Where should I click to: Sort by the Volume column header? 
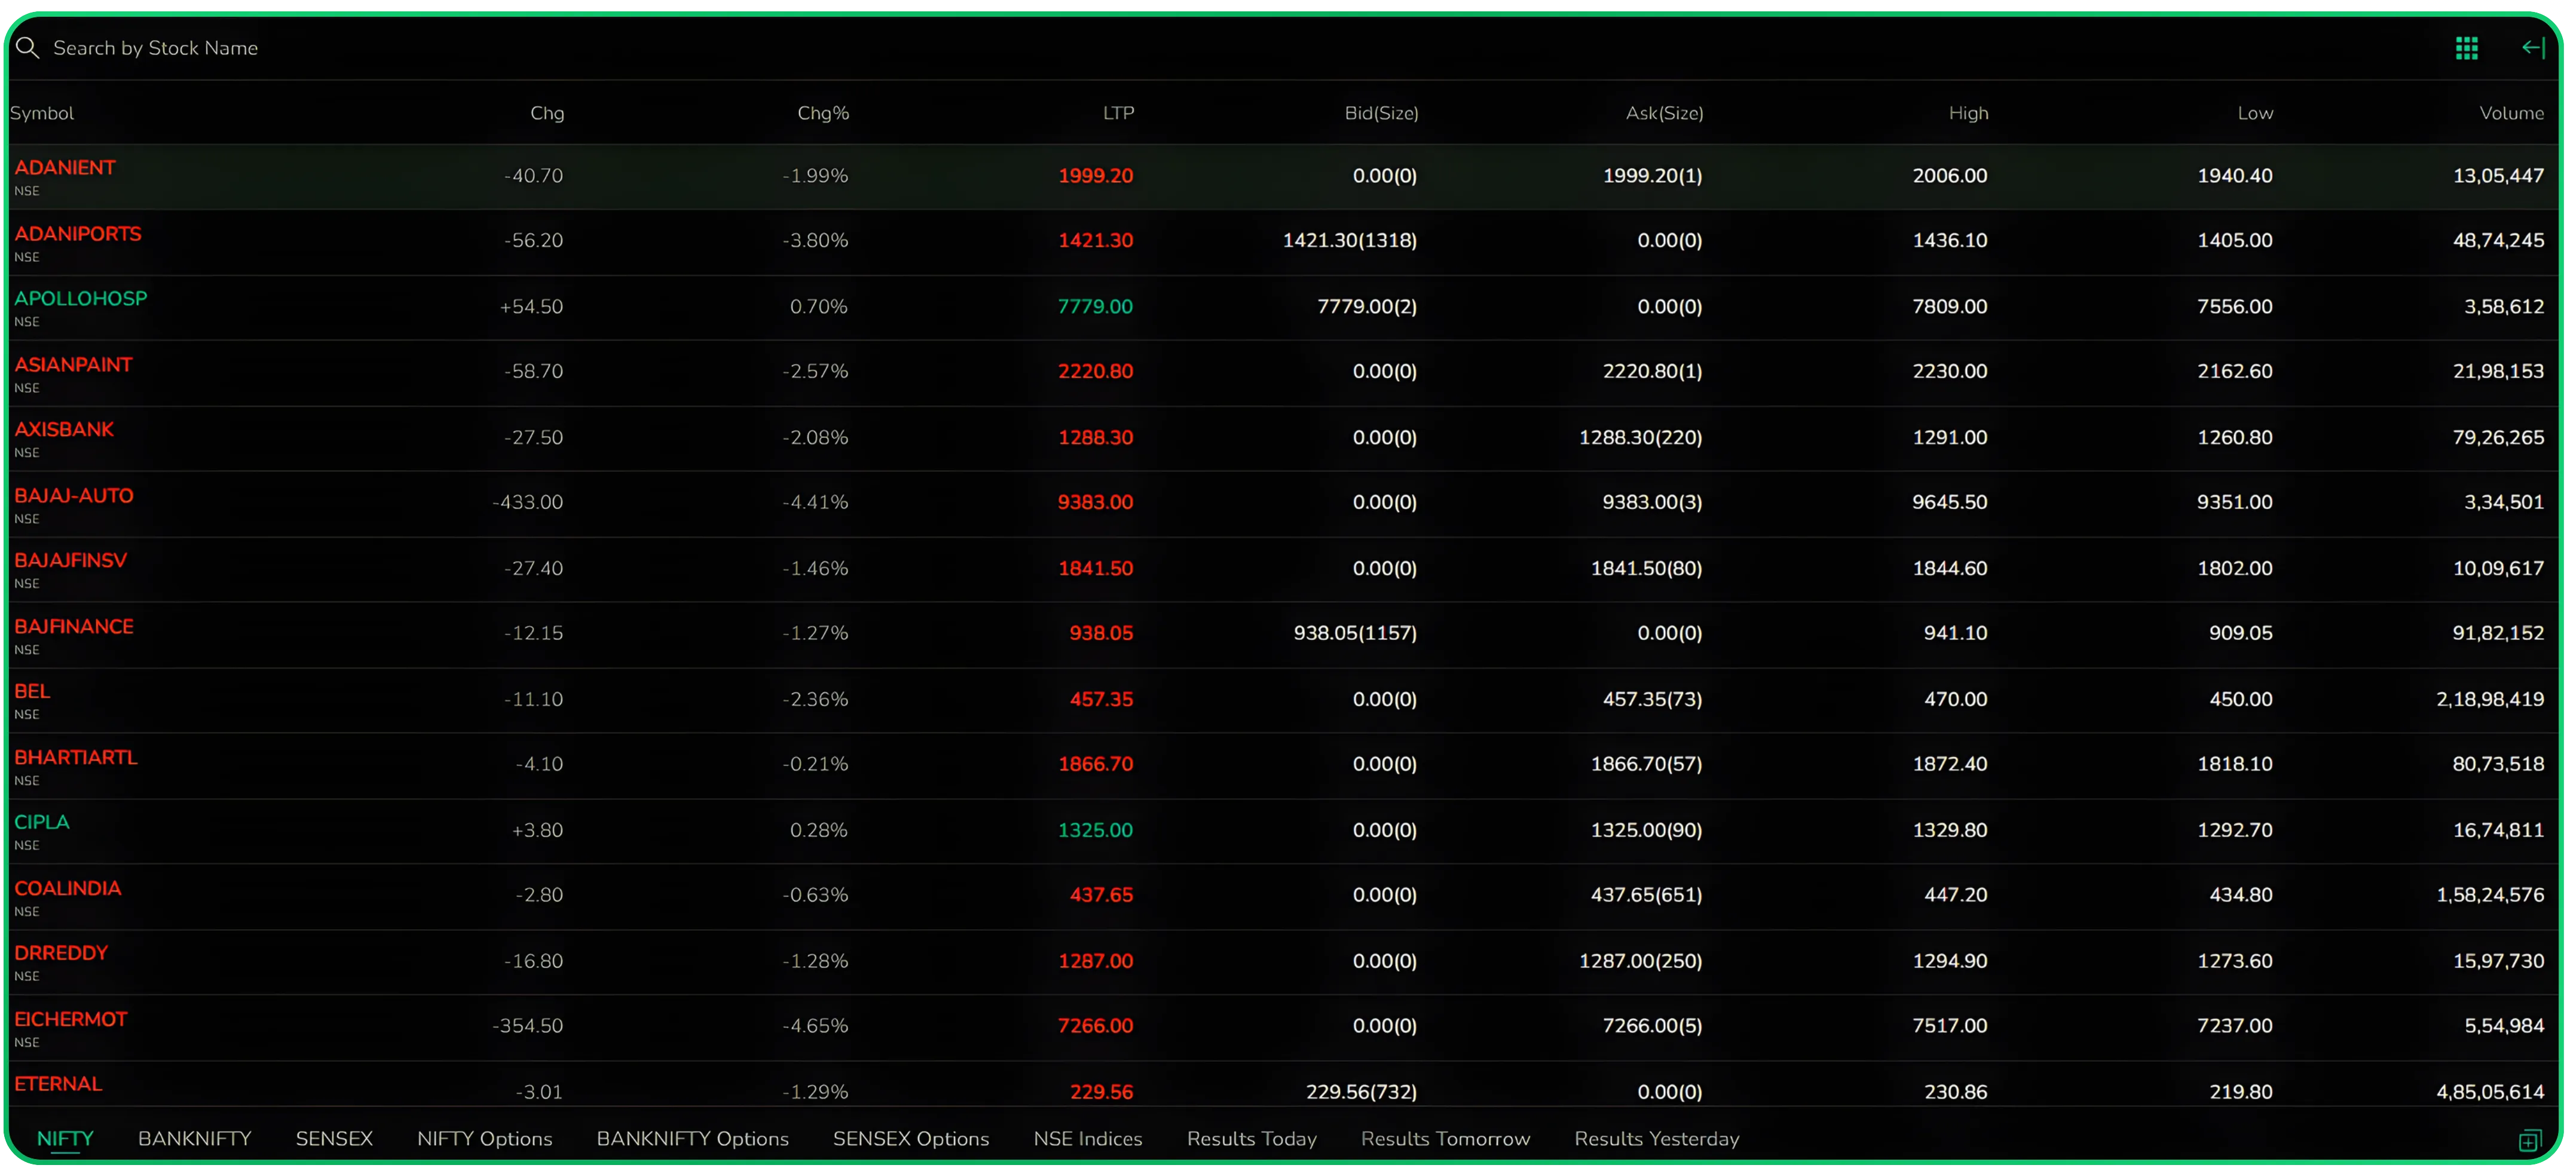[x=2511, y=113]
